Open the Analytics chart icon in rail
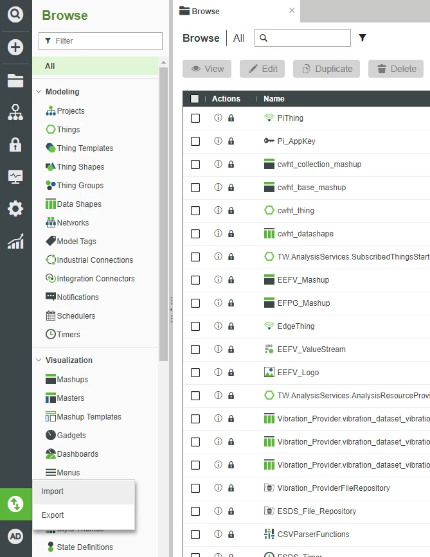Screen dimensions: 430x557 pos(15,241)
